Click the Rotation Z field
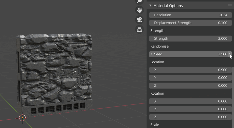This screenshot has height=128, width=234. click(x=191, y=117)
